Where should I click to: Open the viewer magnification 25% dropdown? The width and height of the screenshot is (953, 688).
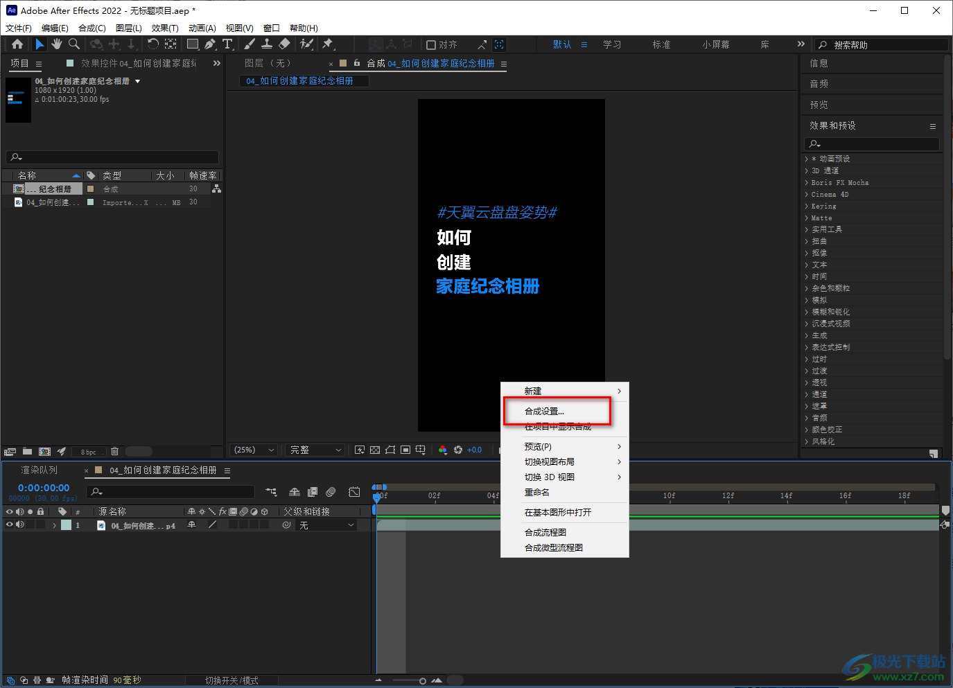point(254,450)
